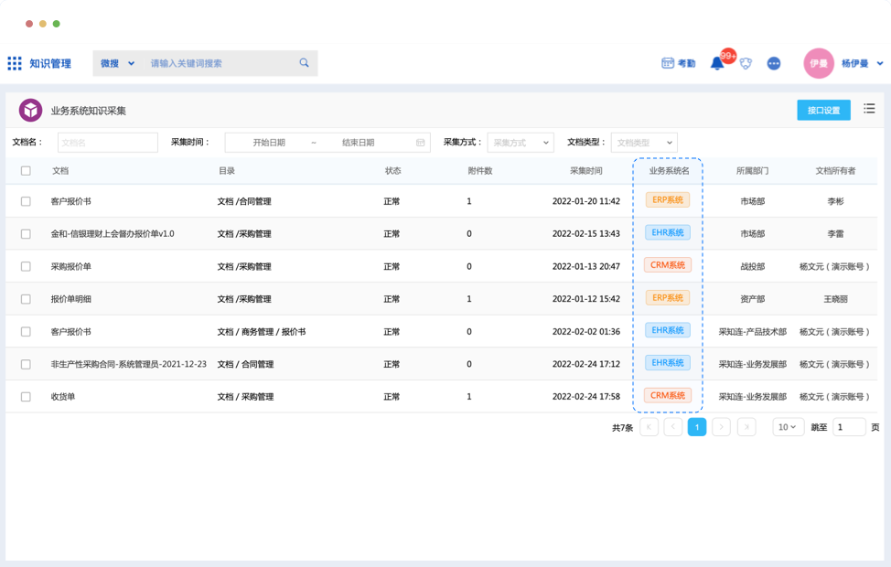Expand the 文档类型 dropdown
This screenshot has height=567, width=891.
coord(644,143)
